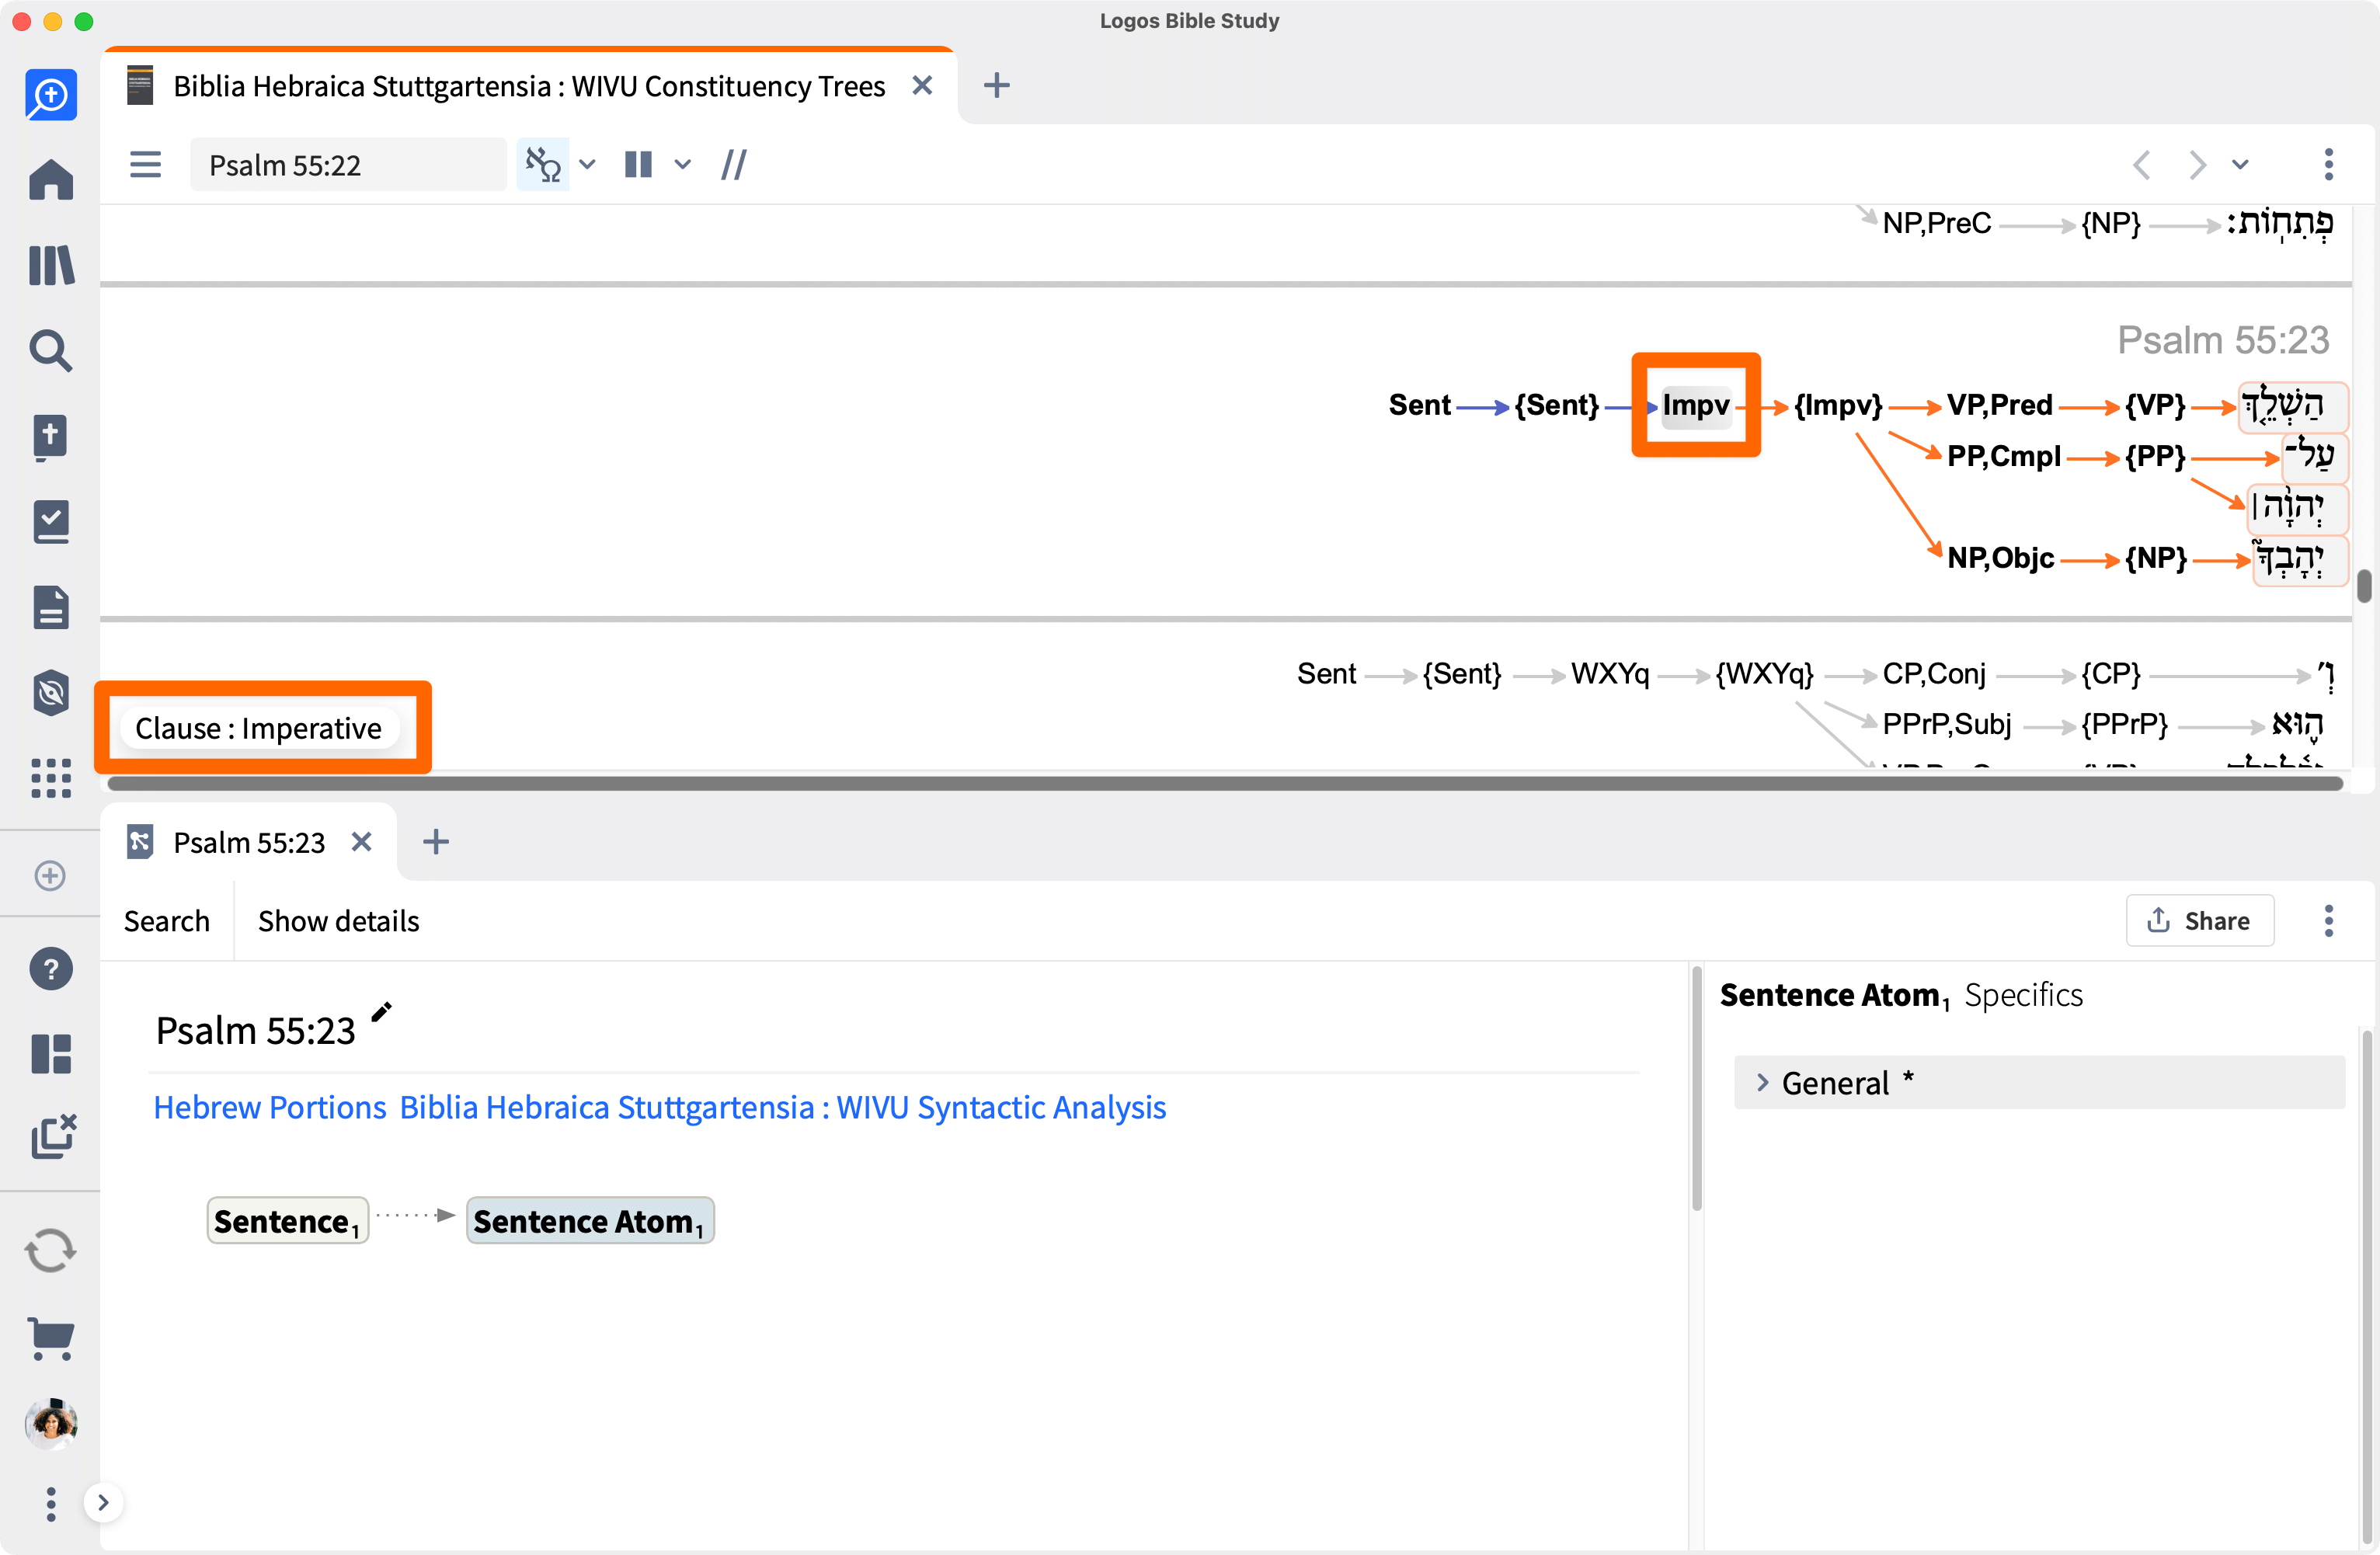Screen dimensions: 2380x1555
Task: Open the Layouts icon in sidebar
Action: pyautogui.click(x=51, y=1054)
